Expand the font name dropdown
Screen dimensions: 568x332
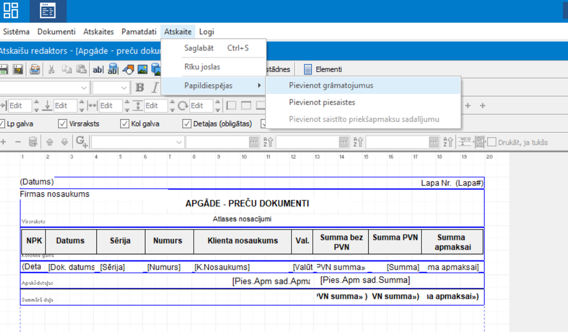click(x=84, y=88)
